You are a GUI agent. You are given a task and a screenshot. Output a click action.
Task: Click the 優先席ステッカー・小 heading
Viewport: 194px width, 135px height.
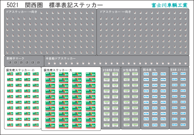(x=21, y=70)
